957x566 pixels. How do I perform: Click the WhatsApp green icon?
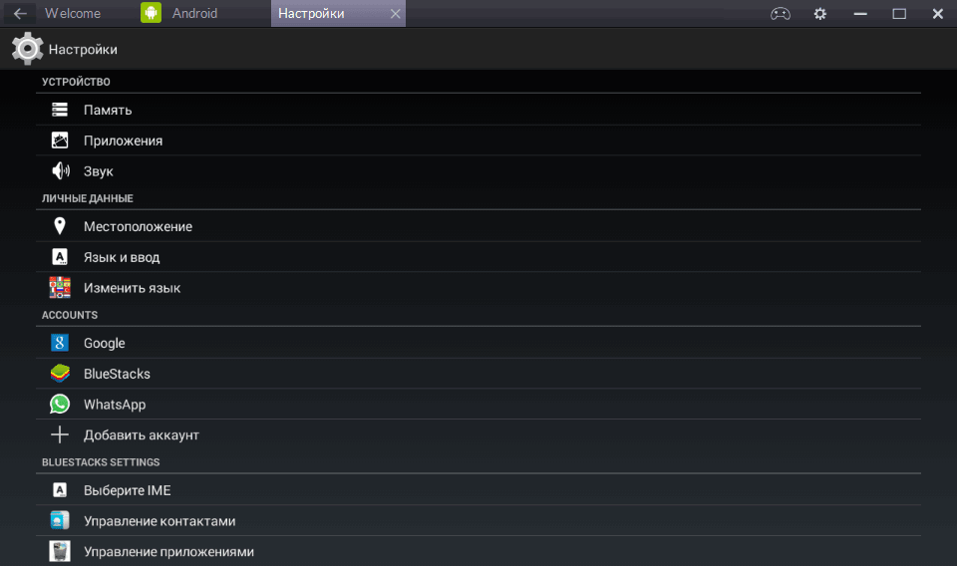[60, 404]
